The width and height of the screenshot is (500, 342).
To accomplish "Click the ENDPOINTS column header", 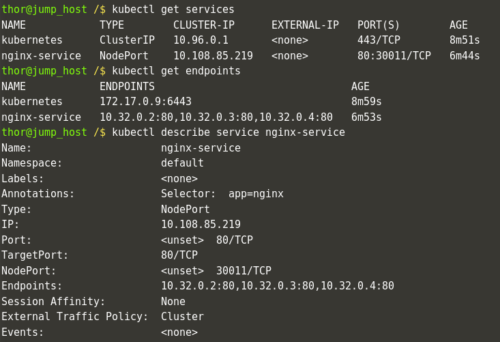I will [127, 87].
